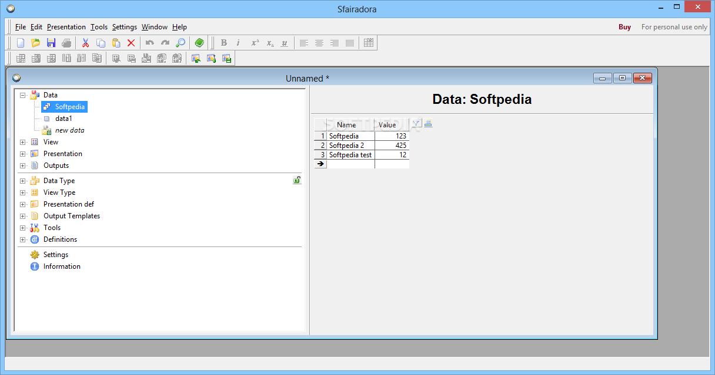The height and width of the screenshot is (375, 715).
Task: Click the new row arrow marker
Action: click(x=320, y=164)
